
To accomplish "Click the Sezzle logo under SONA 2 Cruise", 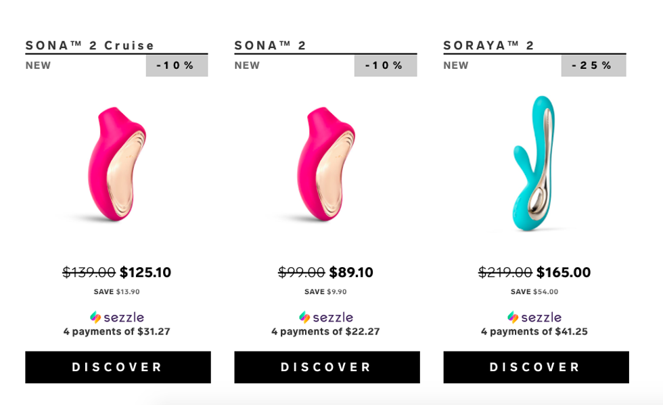I will tap(116, 317).
